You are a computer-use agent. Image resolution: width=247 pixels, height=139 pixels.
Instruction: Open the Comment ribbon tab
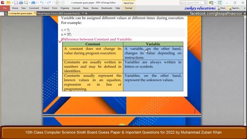point(34,8)
